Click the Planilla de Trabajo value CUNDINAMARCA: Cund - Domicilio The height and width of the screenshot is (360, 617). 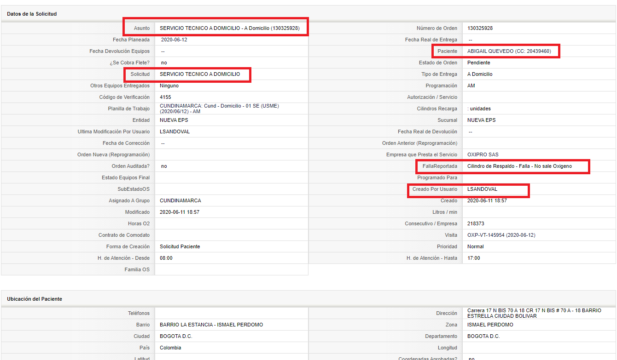(219, 109)
